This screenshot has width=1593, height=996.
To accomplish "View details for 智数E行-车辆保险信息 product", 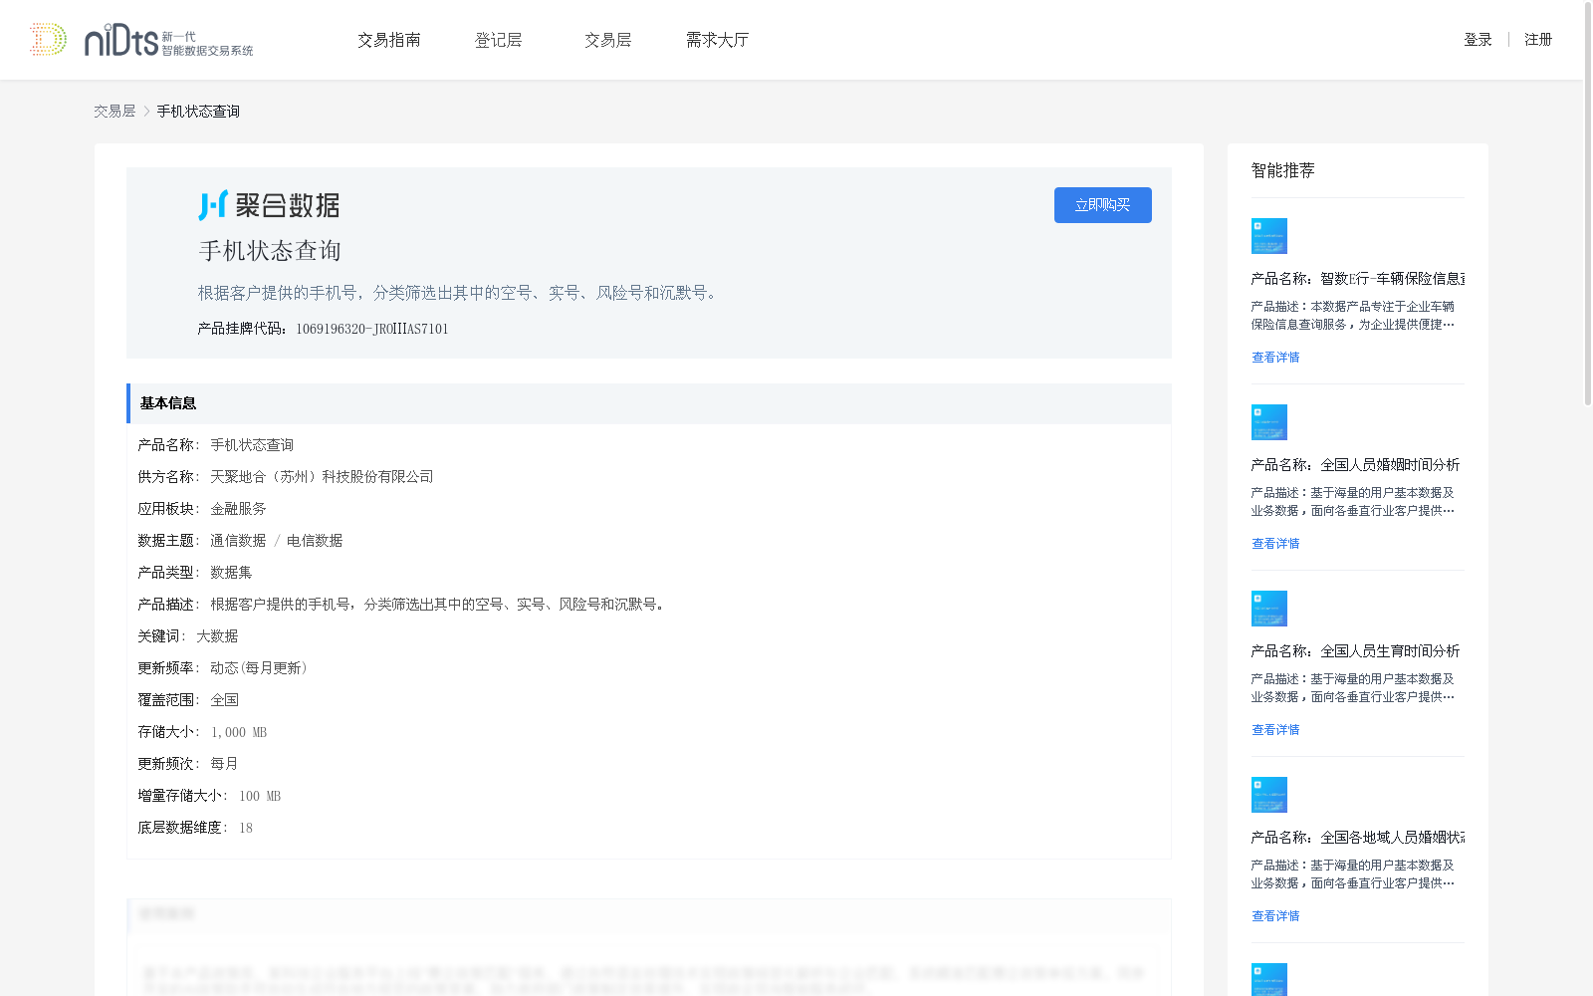I will click(1275, 358).
